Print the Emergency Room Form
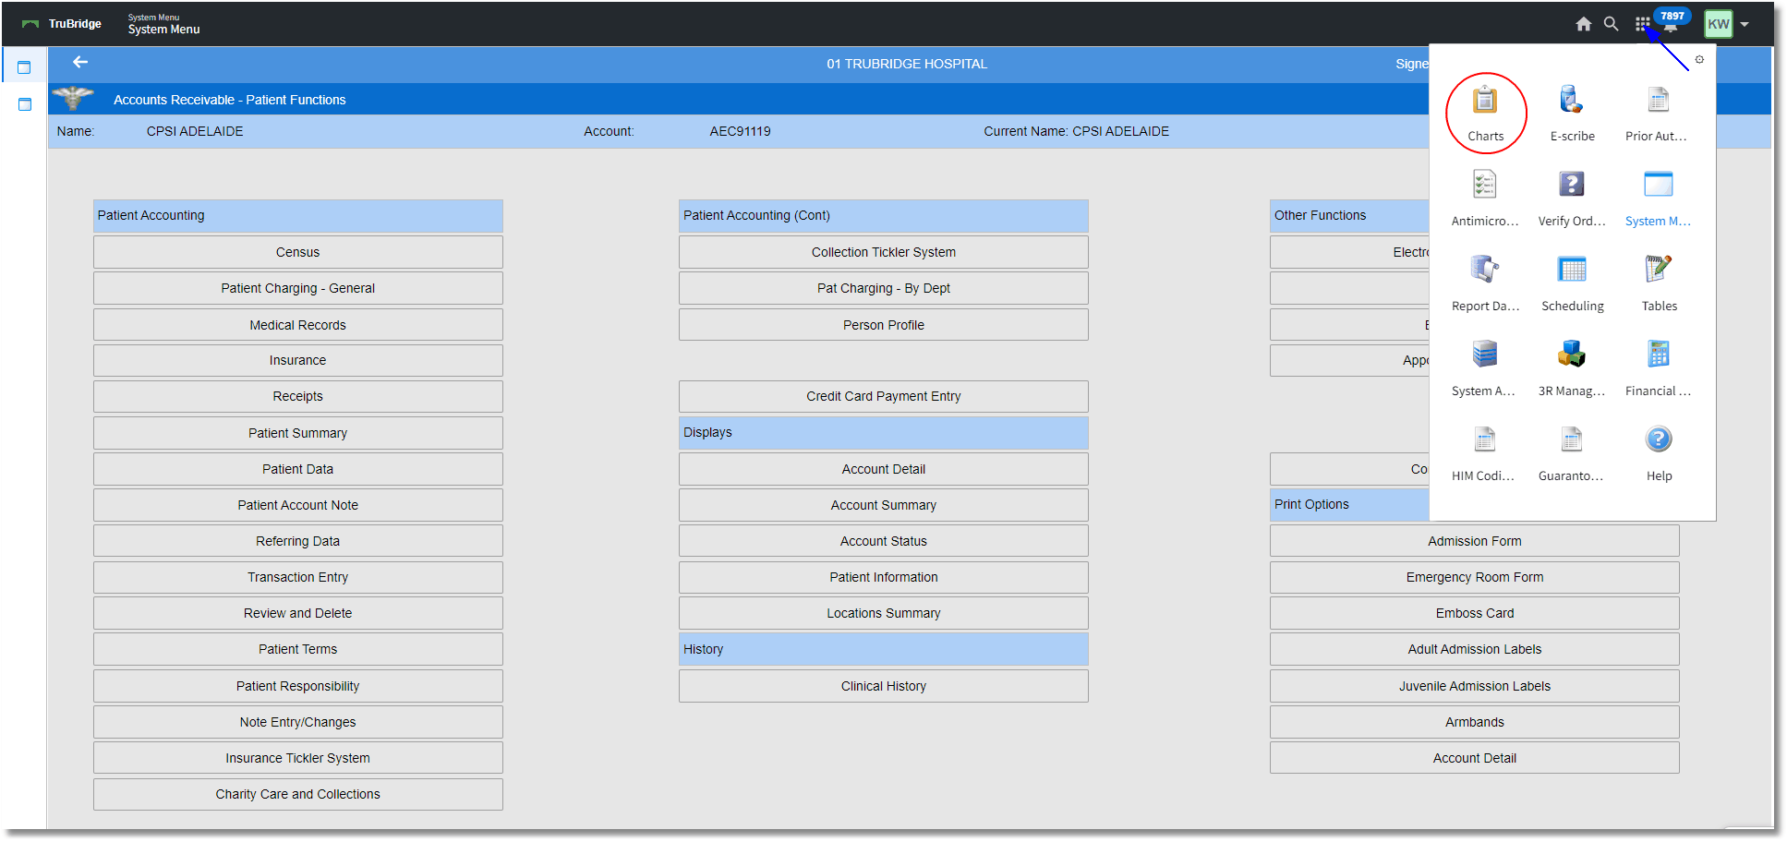 [1474, 577]
